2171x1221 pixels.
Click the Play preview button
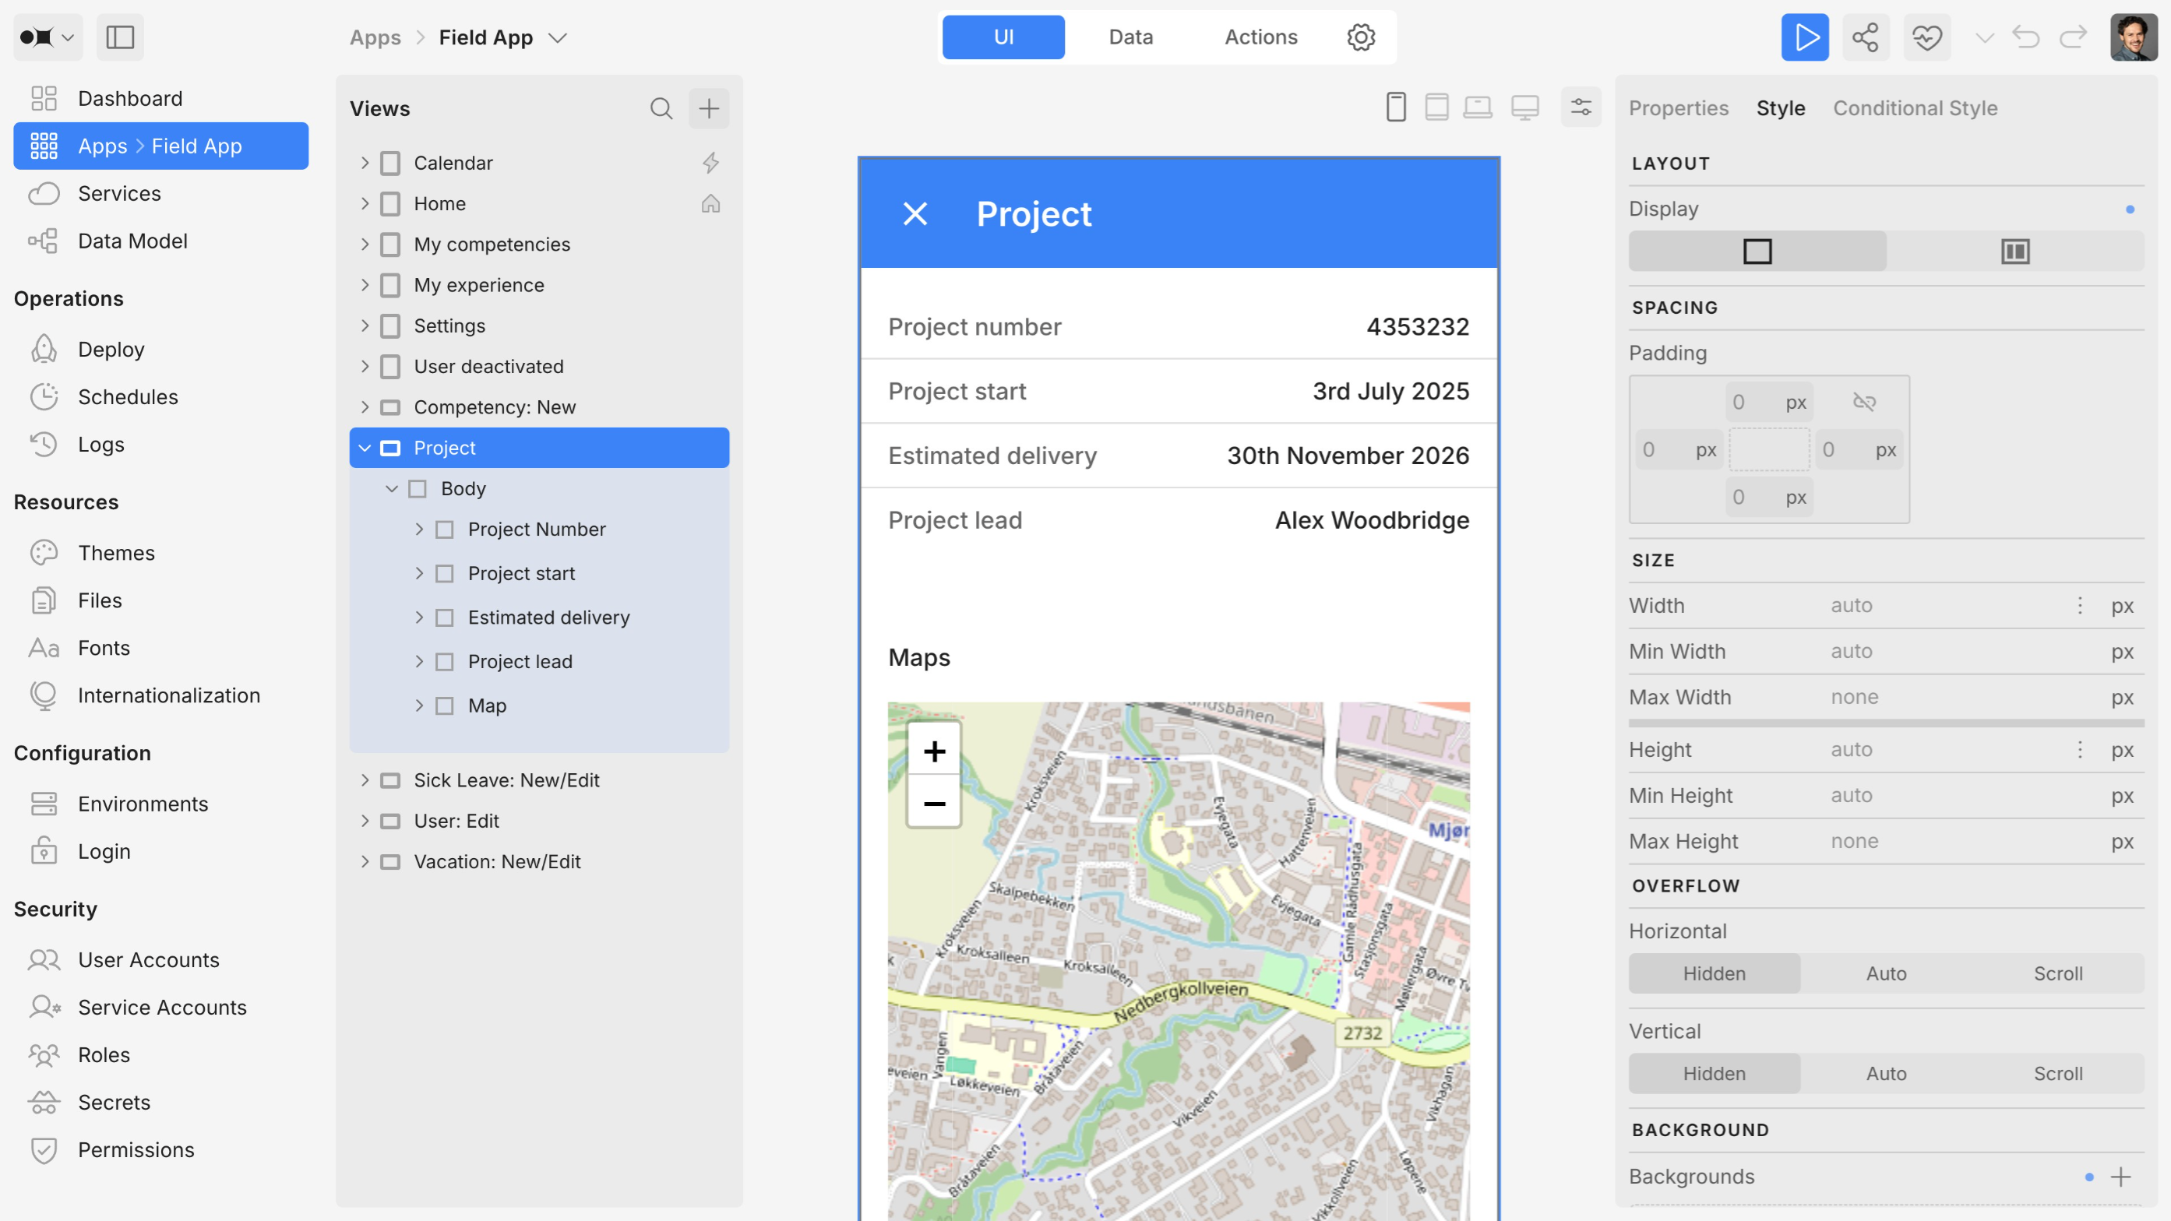click(x=1804, y=37)
